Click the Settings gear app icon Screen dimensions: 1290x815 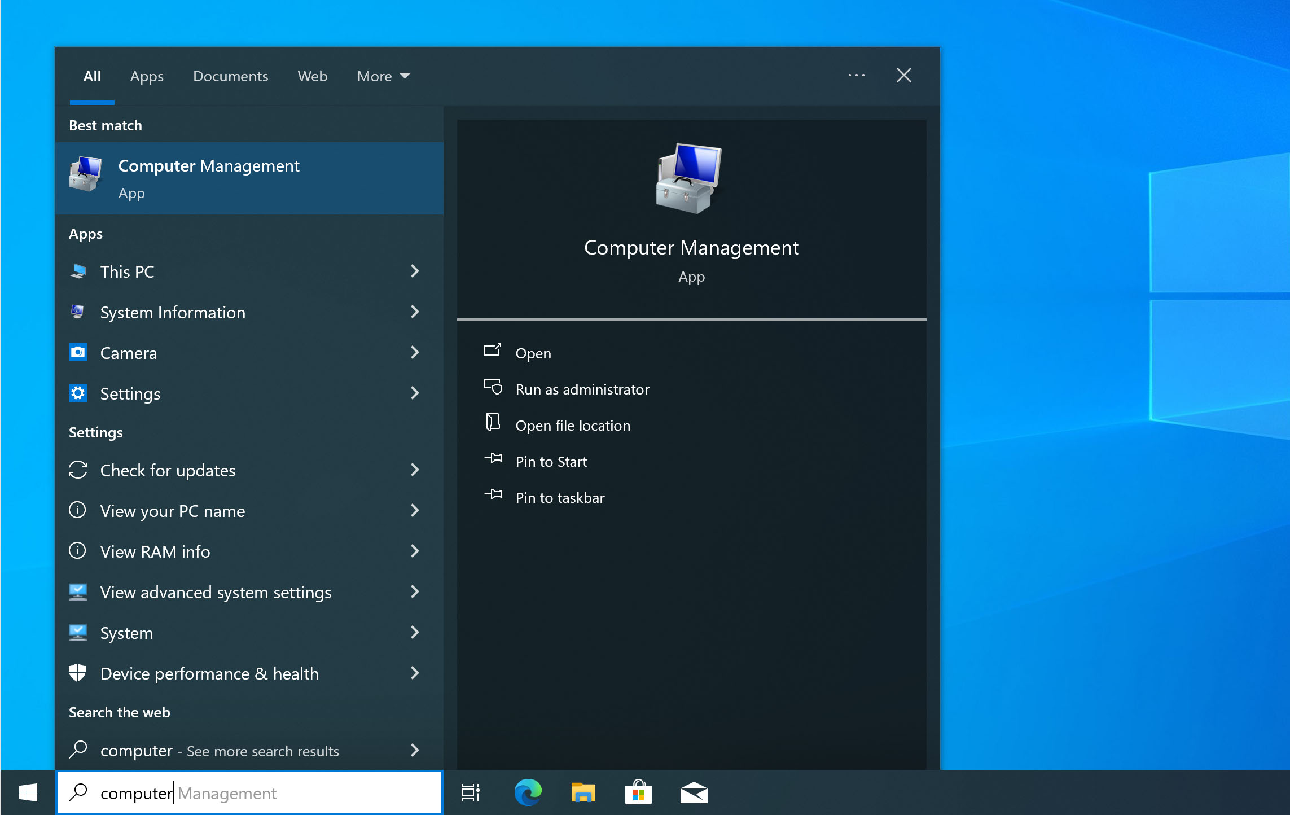coord(78,393)
